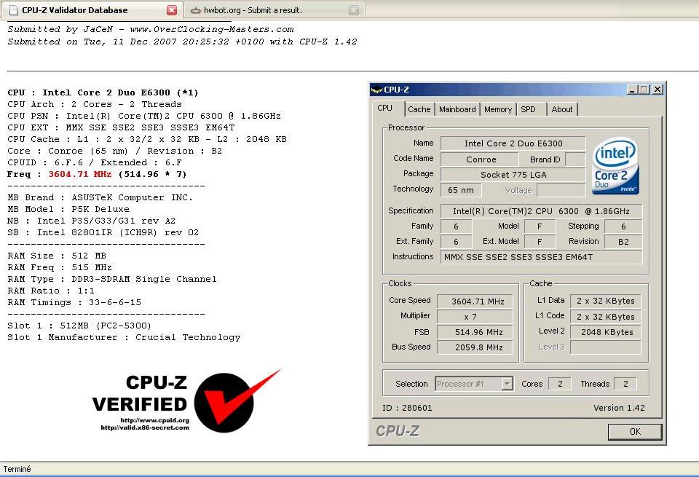Click www.OverClocking-Masters.com in the header
Viewport: 699px width, 477px height.
211,29
